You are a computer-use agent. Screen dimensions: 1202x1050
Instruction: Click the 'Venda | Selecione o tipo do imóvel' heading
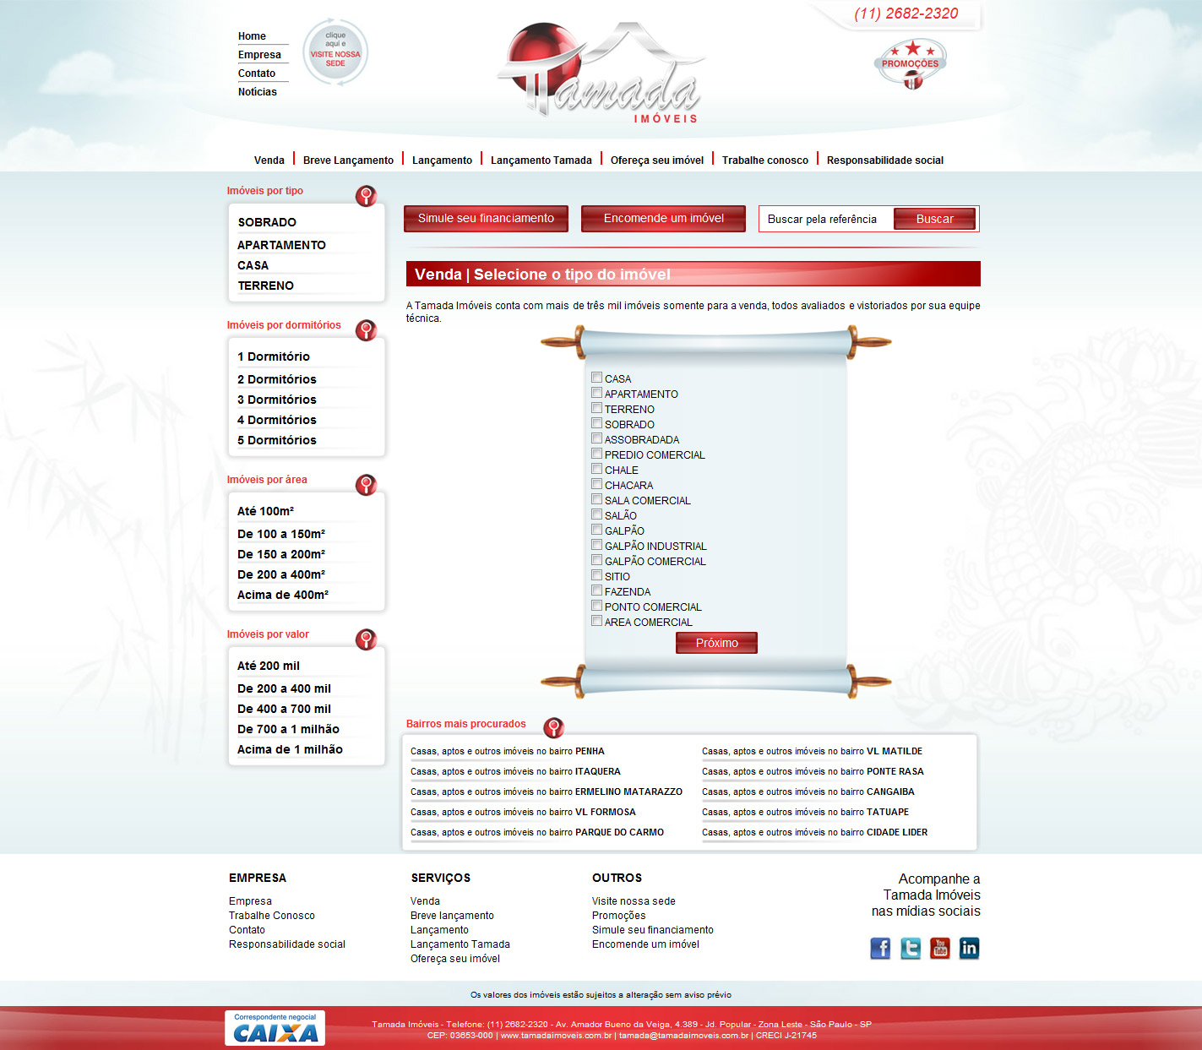[542, 275]
